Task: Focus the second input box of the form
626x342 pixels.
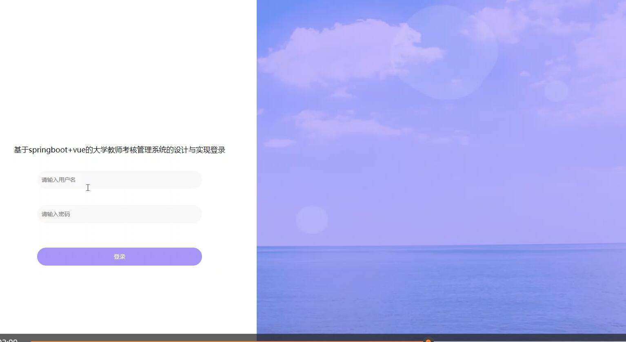Action: pyautogui.click(x=119, y=214)
